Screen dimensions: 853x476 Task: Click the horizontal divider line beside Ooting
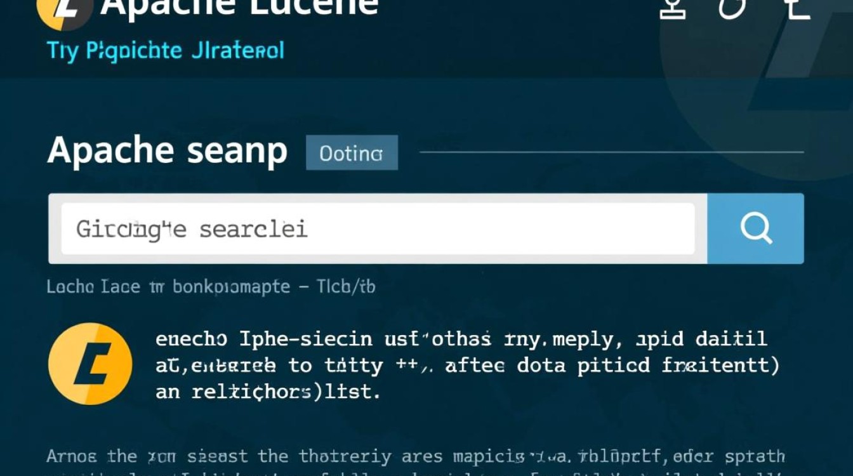coord(612,152)
